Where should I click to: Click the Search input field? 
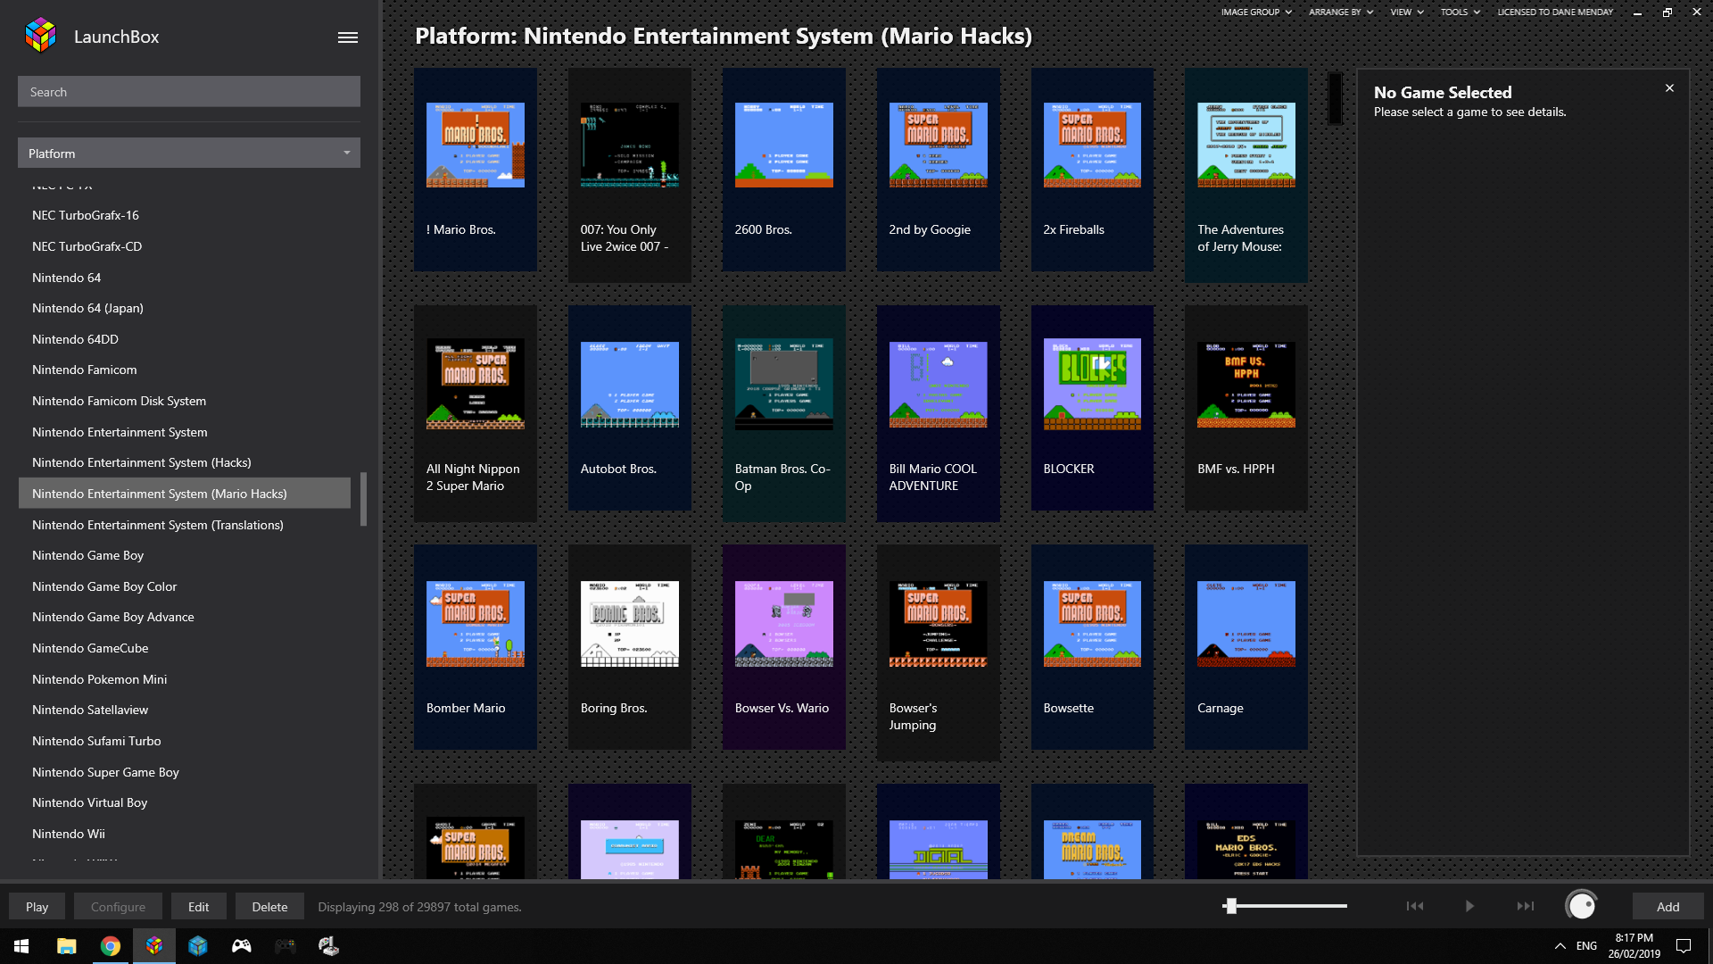(x=189, y=92)
